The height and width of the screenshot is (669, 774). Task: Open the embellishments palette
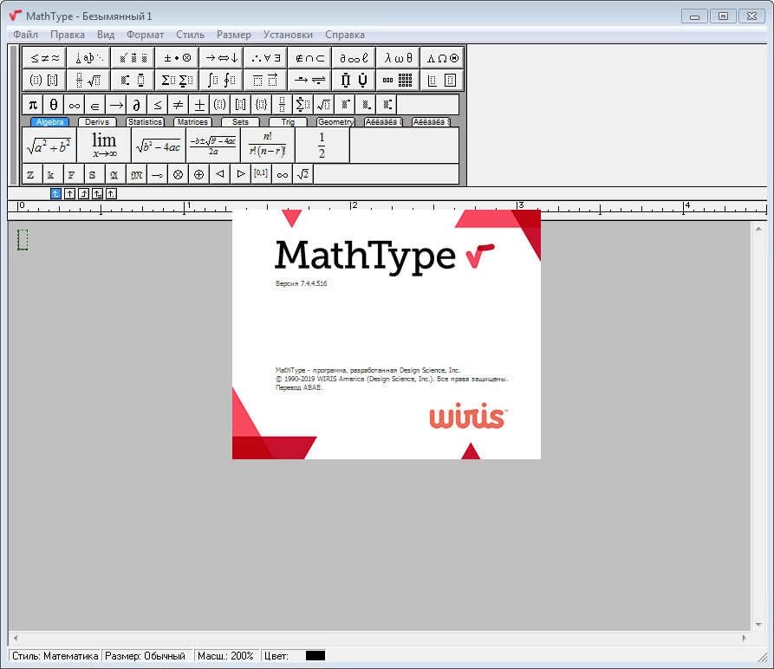pyautogui.click(x=133, y=58)
